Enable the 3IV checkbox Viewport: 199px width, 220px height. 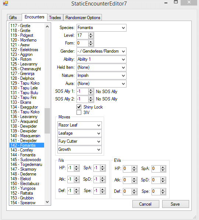pos(79,112)
